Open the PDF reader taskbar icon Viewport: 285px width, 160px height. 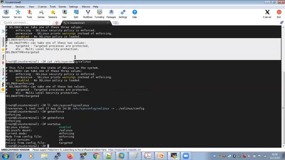click(147, 156)
